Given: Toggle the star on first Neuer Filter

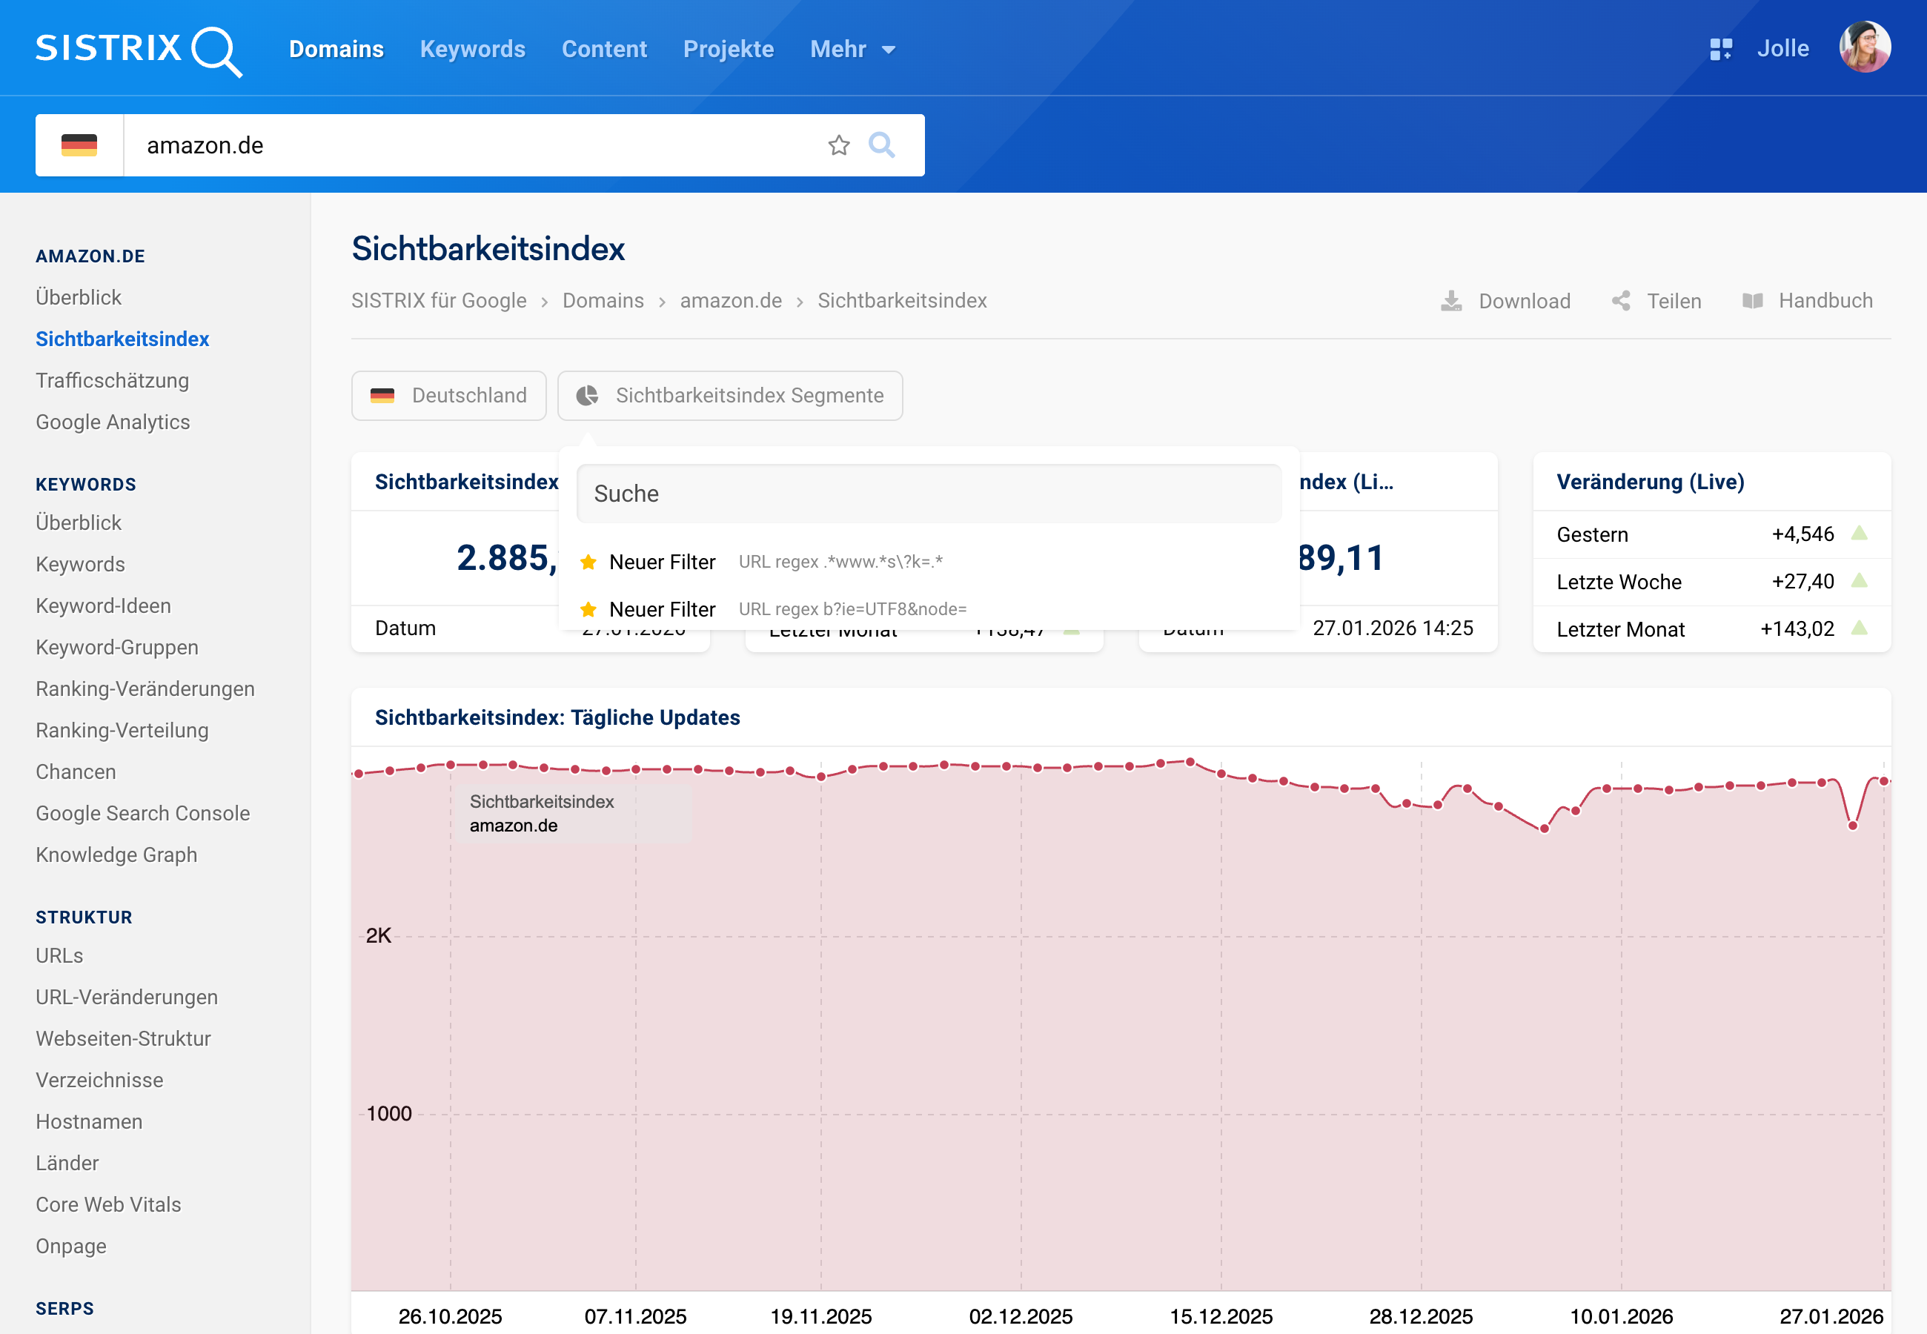Looking at the screenshot, I should click(x=591, y=562).
